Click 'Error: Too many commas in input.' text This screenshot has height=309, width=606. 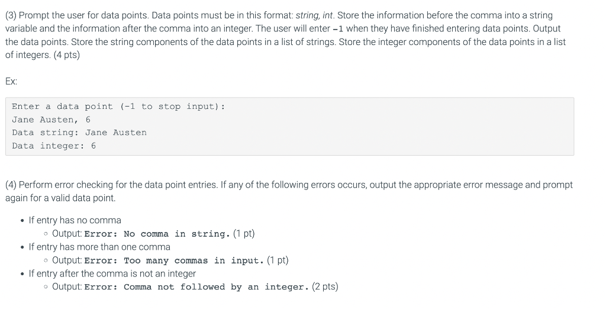[x=175, y=260]
